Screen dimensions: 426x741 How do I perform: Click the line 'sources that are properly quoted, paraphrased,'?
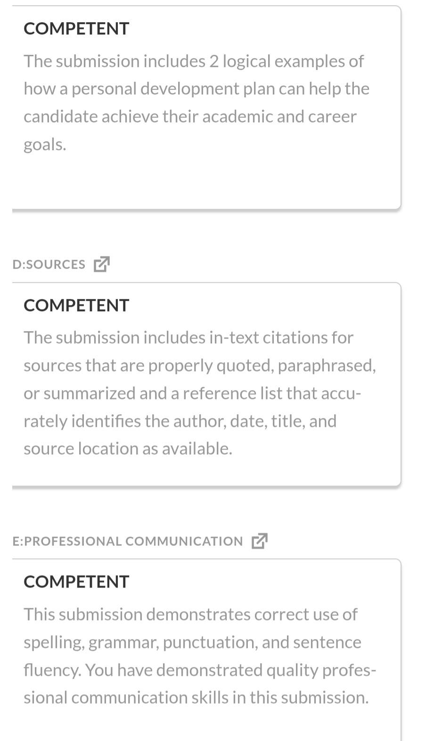point(200,366)
